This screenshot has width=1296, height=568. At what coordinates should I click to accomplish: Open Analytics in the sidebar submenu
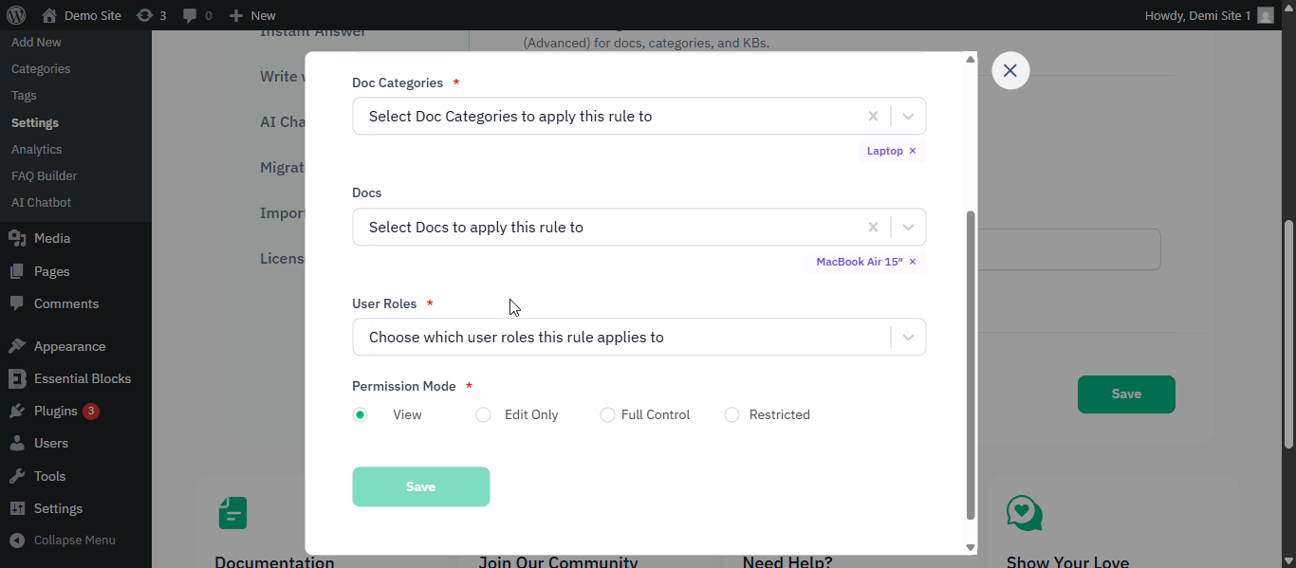[x=36, y=149]
